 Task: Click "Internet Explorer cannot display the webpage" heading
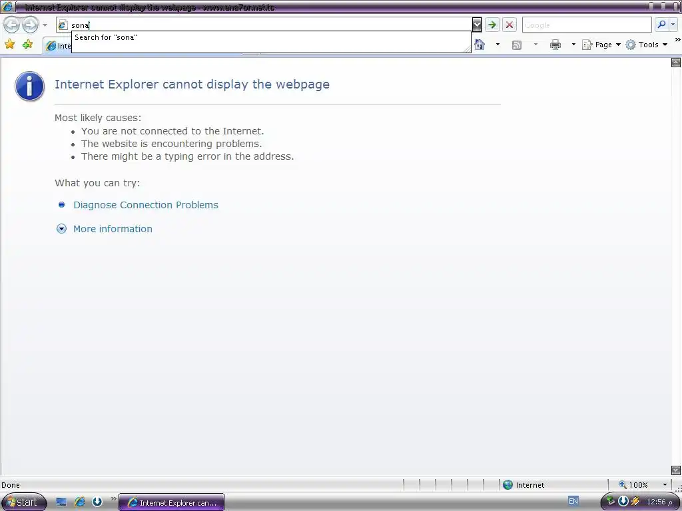[x=192, y=84]
